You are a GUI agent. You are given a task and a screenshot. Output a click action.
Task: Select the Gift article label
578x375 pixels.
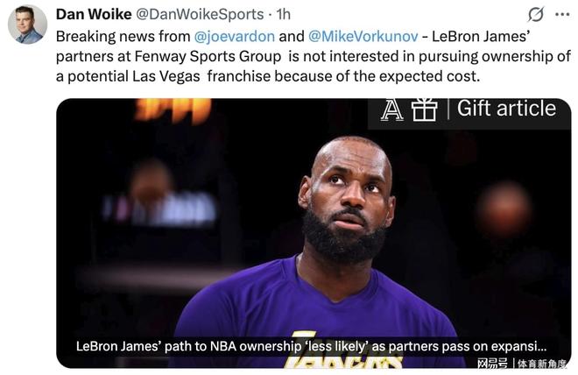point(506,109)
